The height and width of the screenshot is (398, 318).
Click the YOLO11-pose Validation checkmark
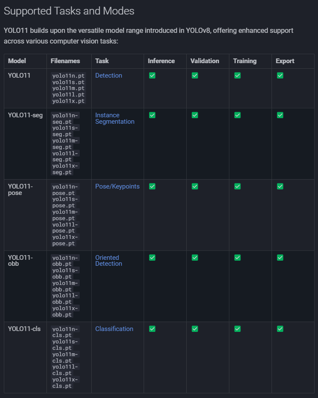pos(195,186)
